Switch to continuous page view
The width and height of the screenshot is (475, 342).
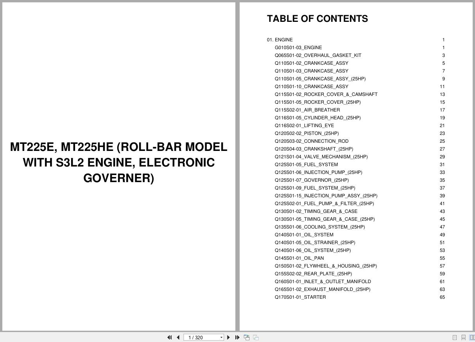463,337
